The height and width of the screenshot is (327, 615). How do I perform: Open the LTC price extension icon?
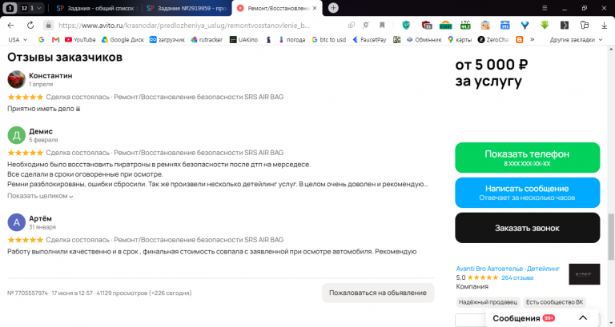[465, 25]
